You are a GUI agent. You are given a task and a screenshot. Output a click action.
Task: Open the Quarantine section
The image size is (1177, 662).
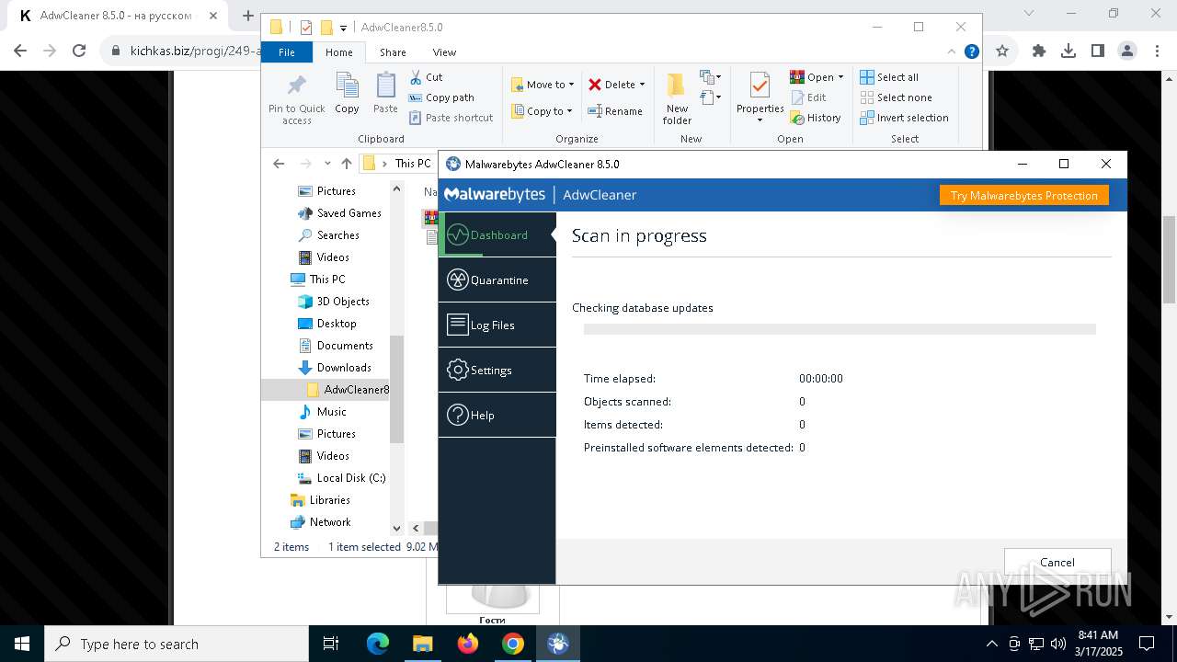coord(497,280)
